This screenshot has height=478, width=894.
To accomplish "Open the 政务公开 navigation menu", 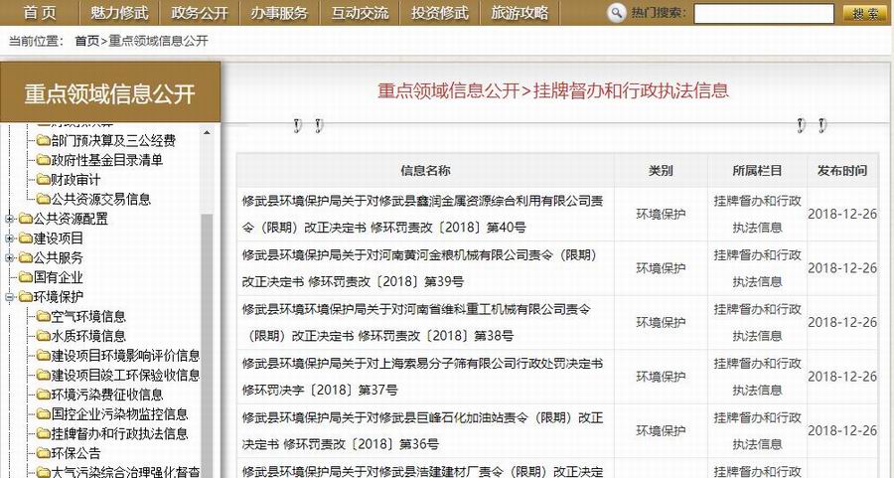I will pos(200,13).
